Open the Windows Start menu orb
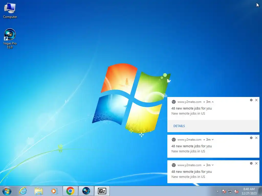The image size is (262, 196). pos(7,191)
